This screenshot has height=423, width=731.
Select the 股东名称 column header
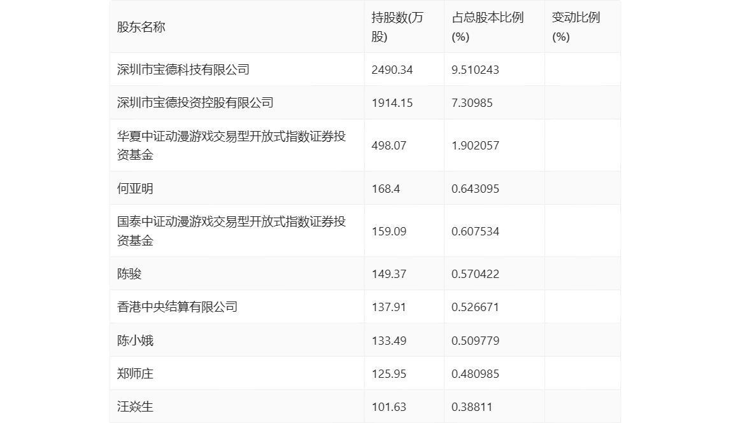[x=141, y=27]
